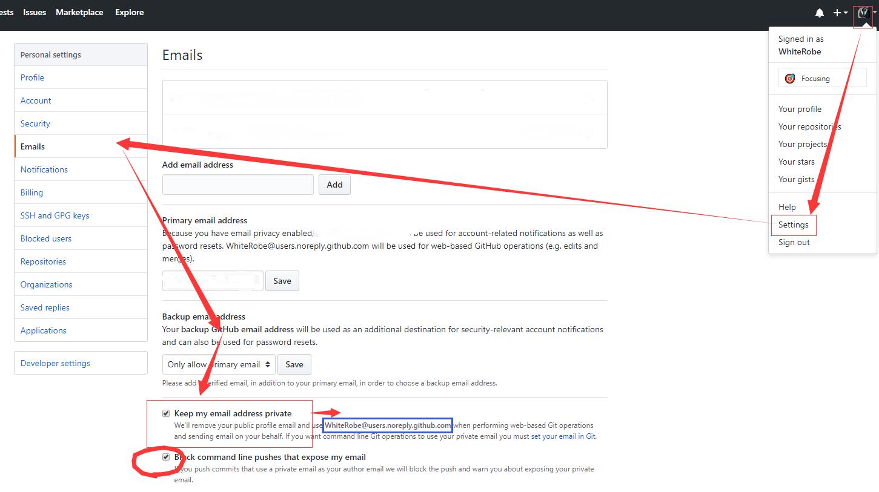This screenshot has height=492, width=879.
Task: Open Organizations settings page
Action: [x=81, y=284]
